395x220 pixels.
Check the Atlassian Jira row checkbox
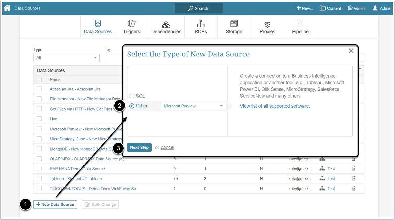pos(39,89)
